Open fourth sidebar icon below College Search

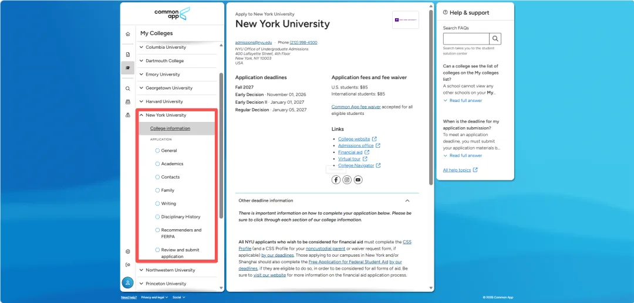tap(128, 101)
